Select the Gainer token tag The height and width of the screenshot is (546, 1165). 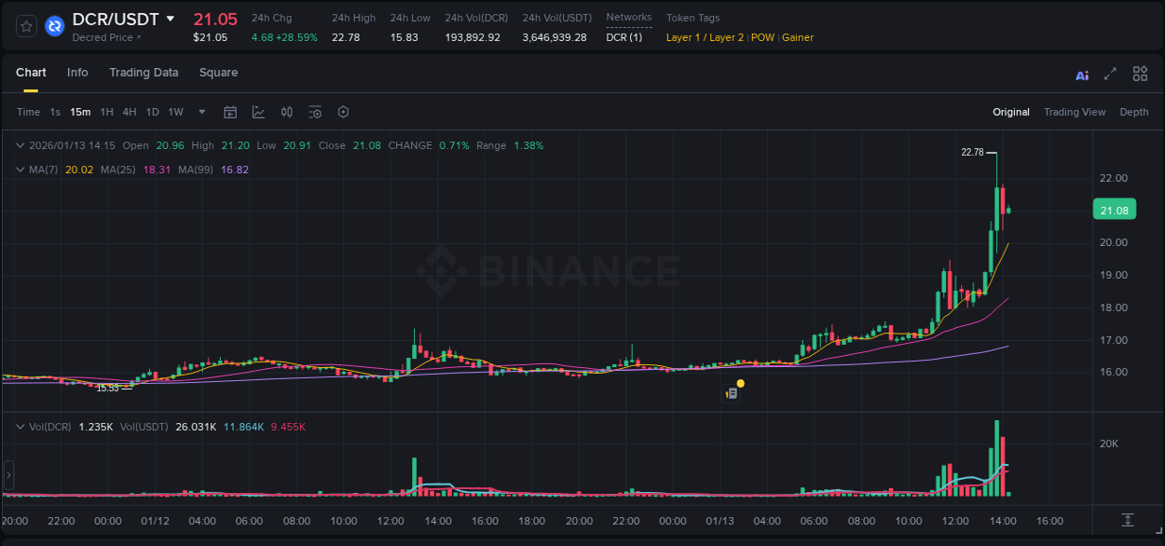[797, 38]
